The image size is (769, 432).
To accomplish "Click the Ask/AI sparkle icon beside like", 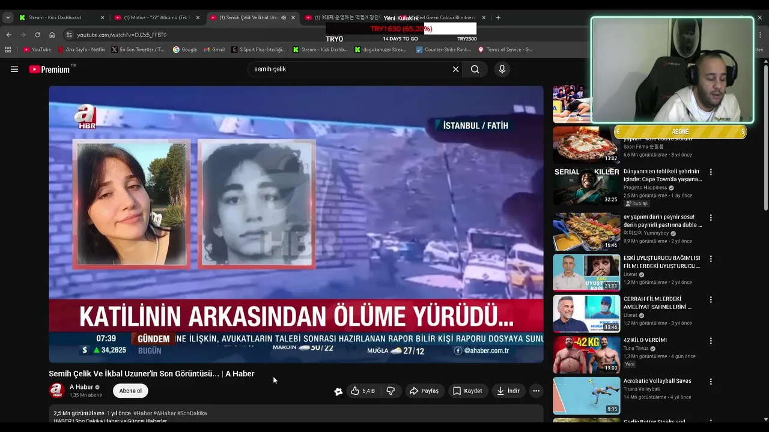I will pos(338,391).
